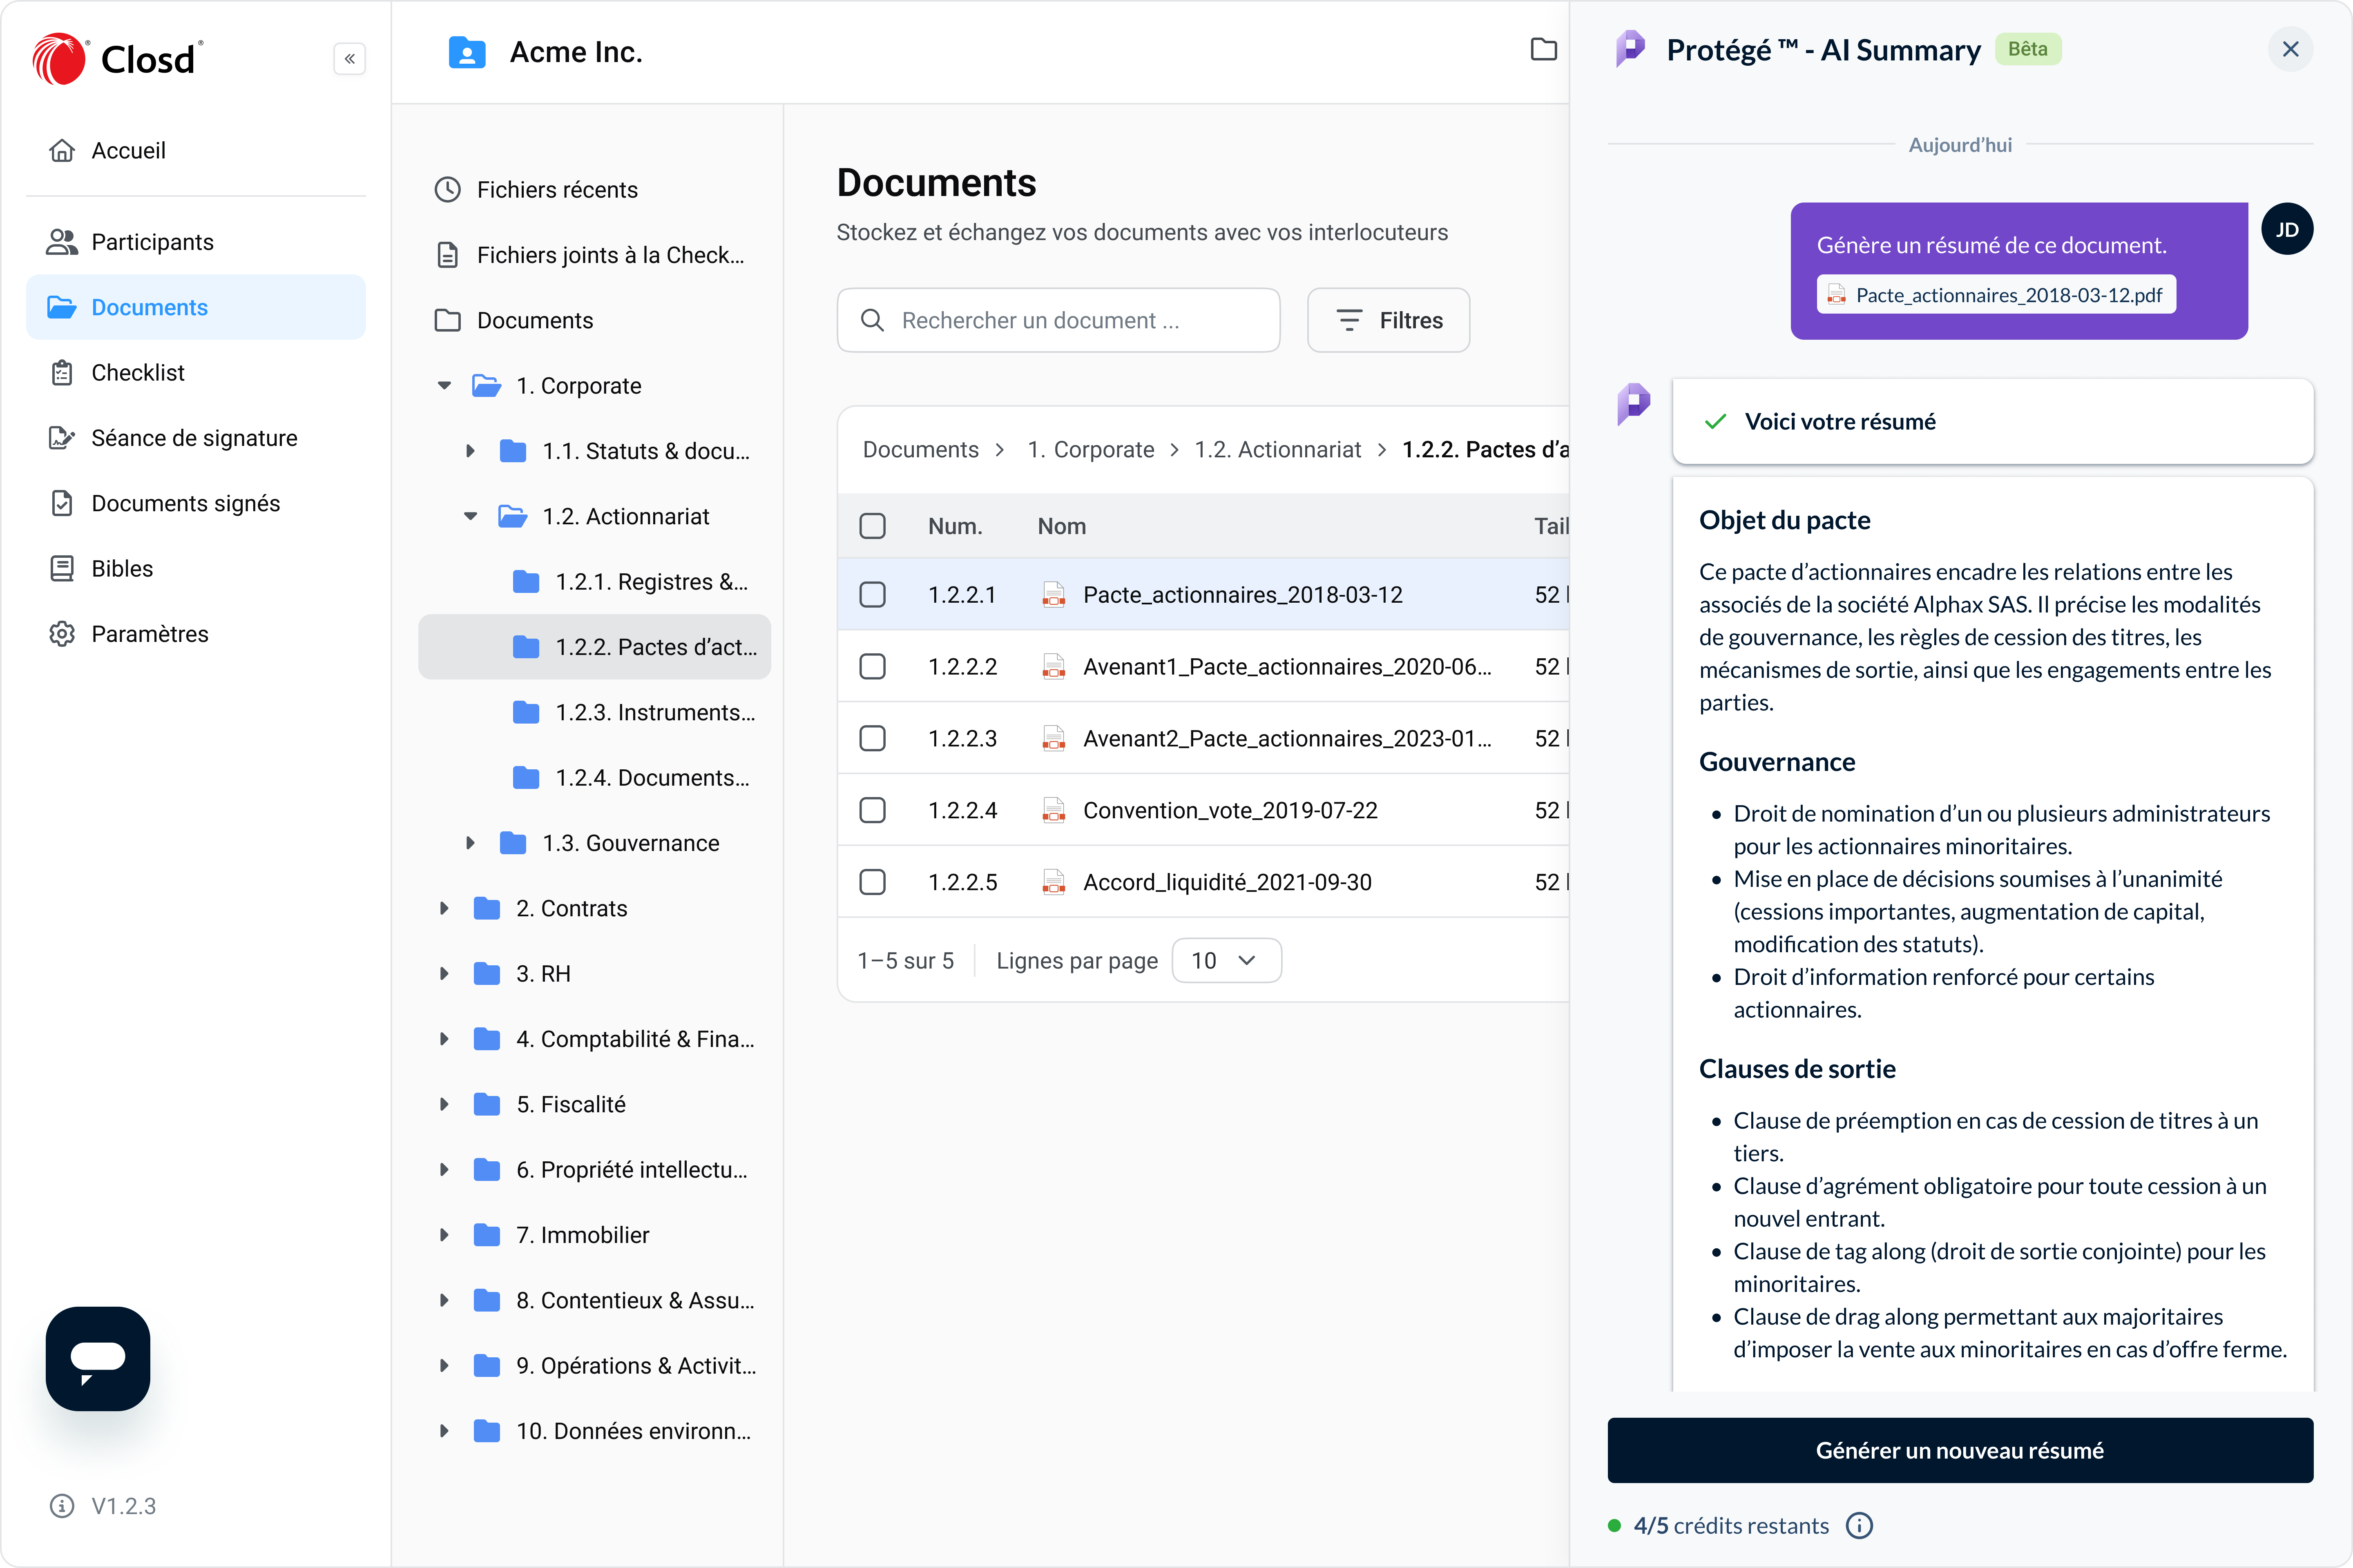Click the Rechercher un document search field

[1058, 320]
